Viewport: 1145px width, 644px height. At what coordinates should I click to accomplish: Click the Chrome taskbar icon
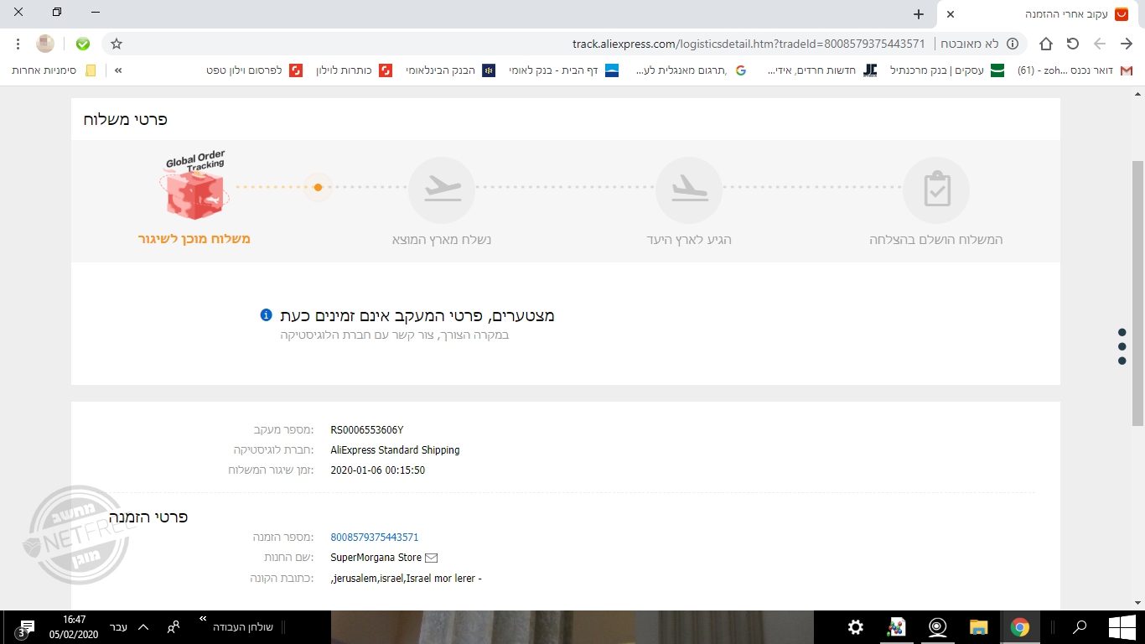point(1019,626)
